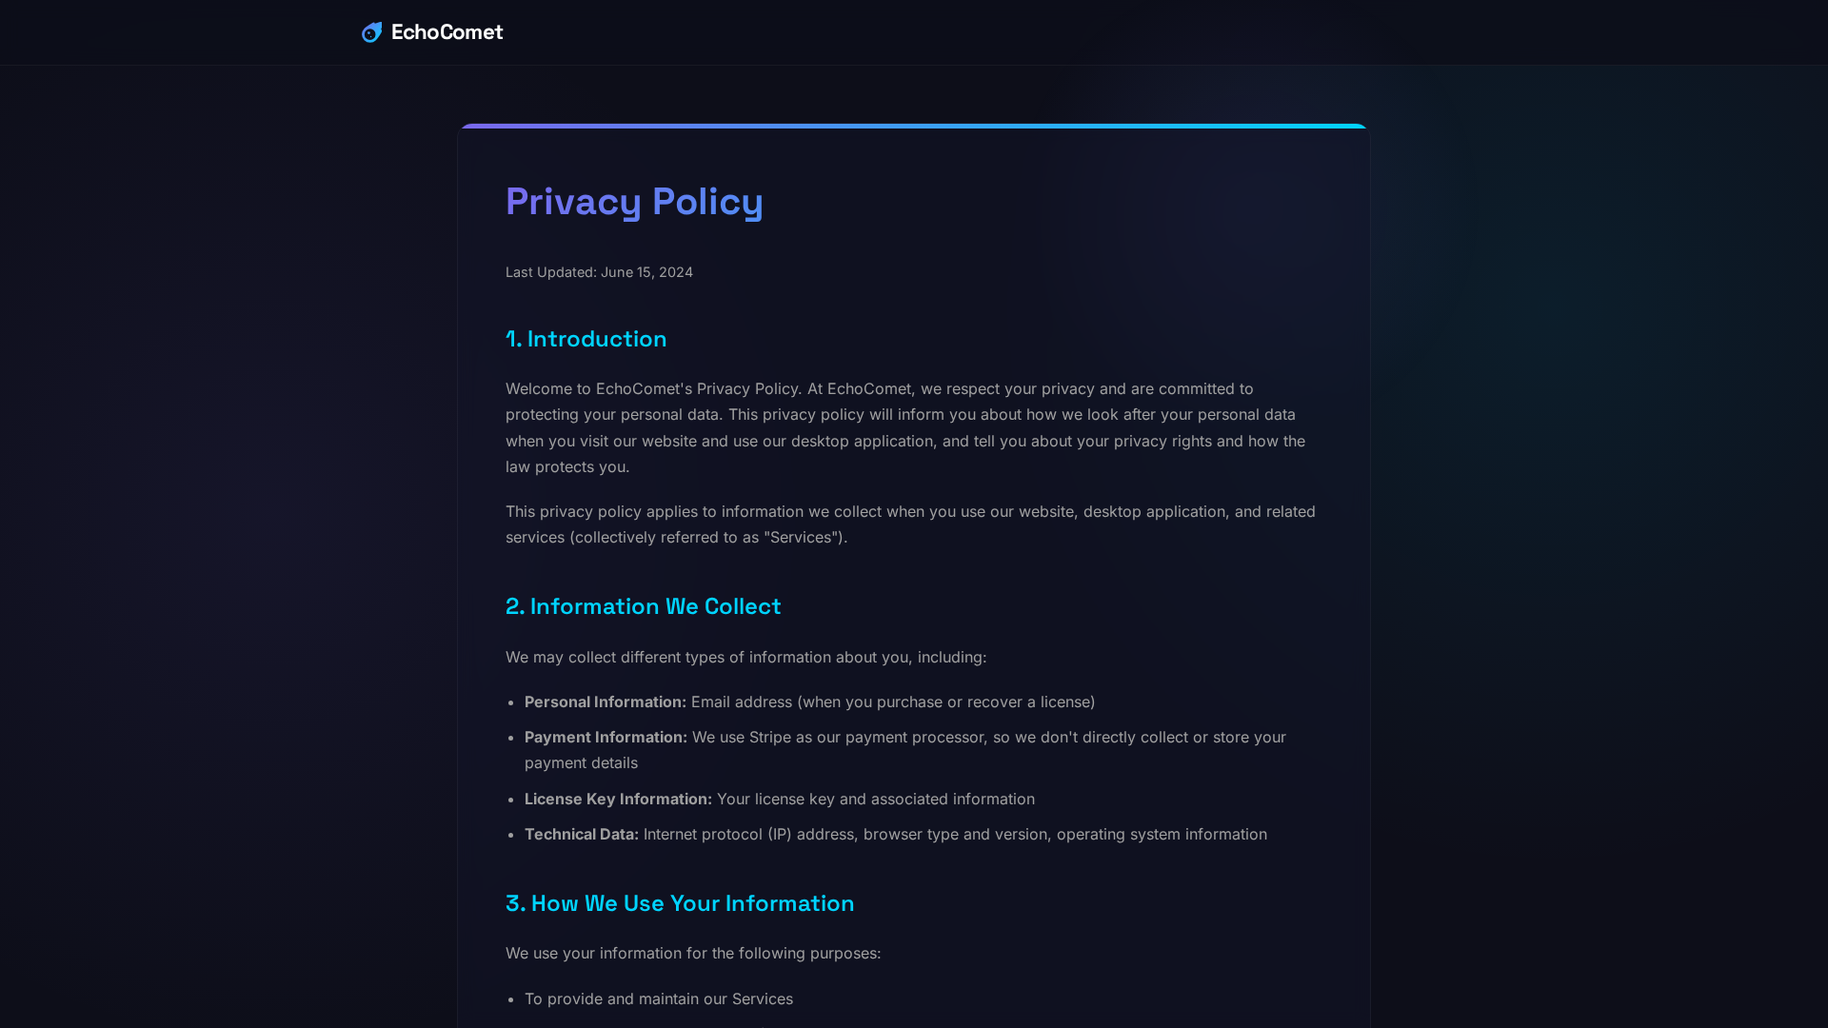Open the EchoComet home link text
Image resolution: width=1828 pixels, height=1028 pixels.
(447, 32)
